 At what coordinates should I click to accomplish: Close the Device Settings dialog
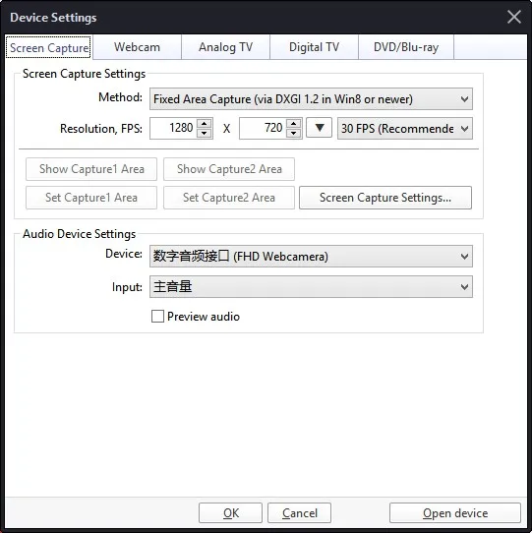pyautogui.click(x=514, y=17)
